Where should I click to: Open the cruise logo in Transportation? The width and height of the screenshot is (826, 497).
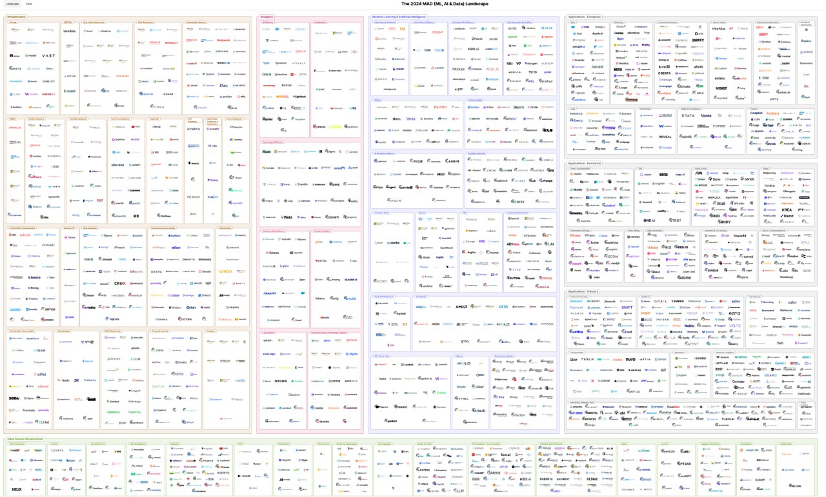(618, 359)
